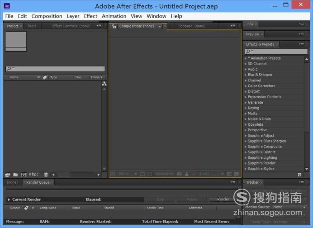
Task: Click the current time display in viewer
Action: pos(165,174)
